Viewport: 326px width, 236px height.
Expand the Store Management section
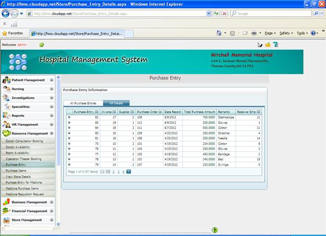point(52,220)
